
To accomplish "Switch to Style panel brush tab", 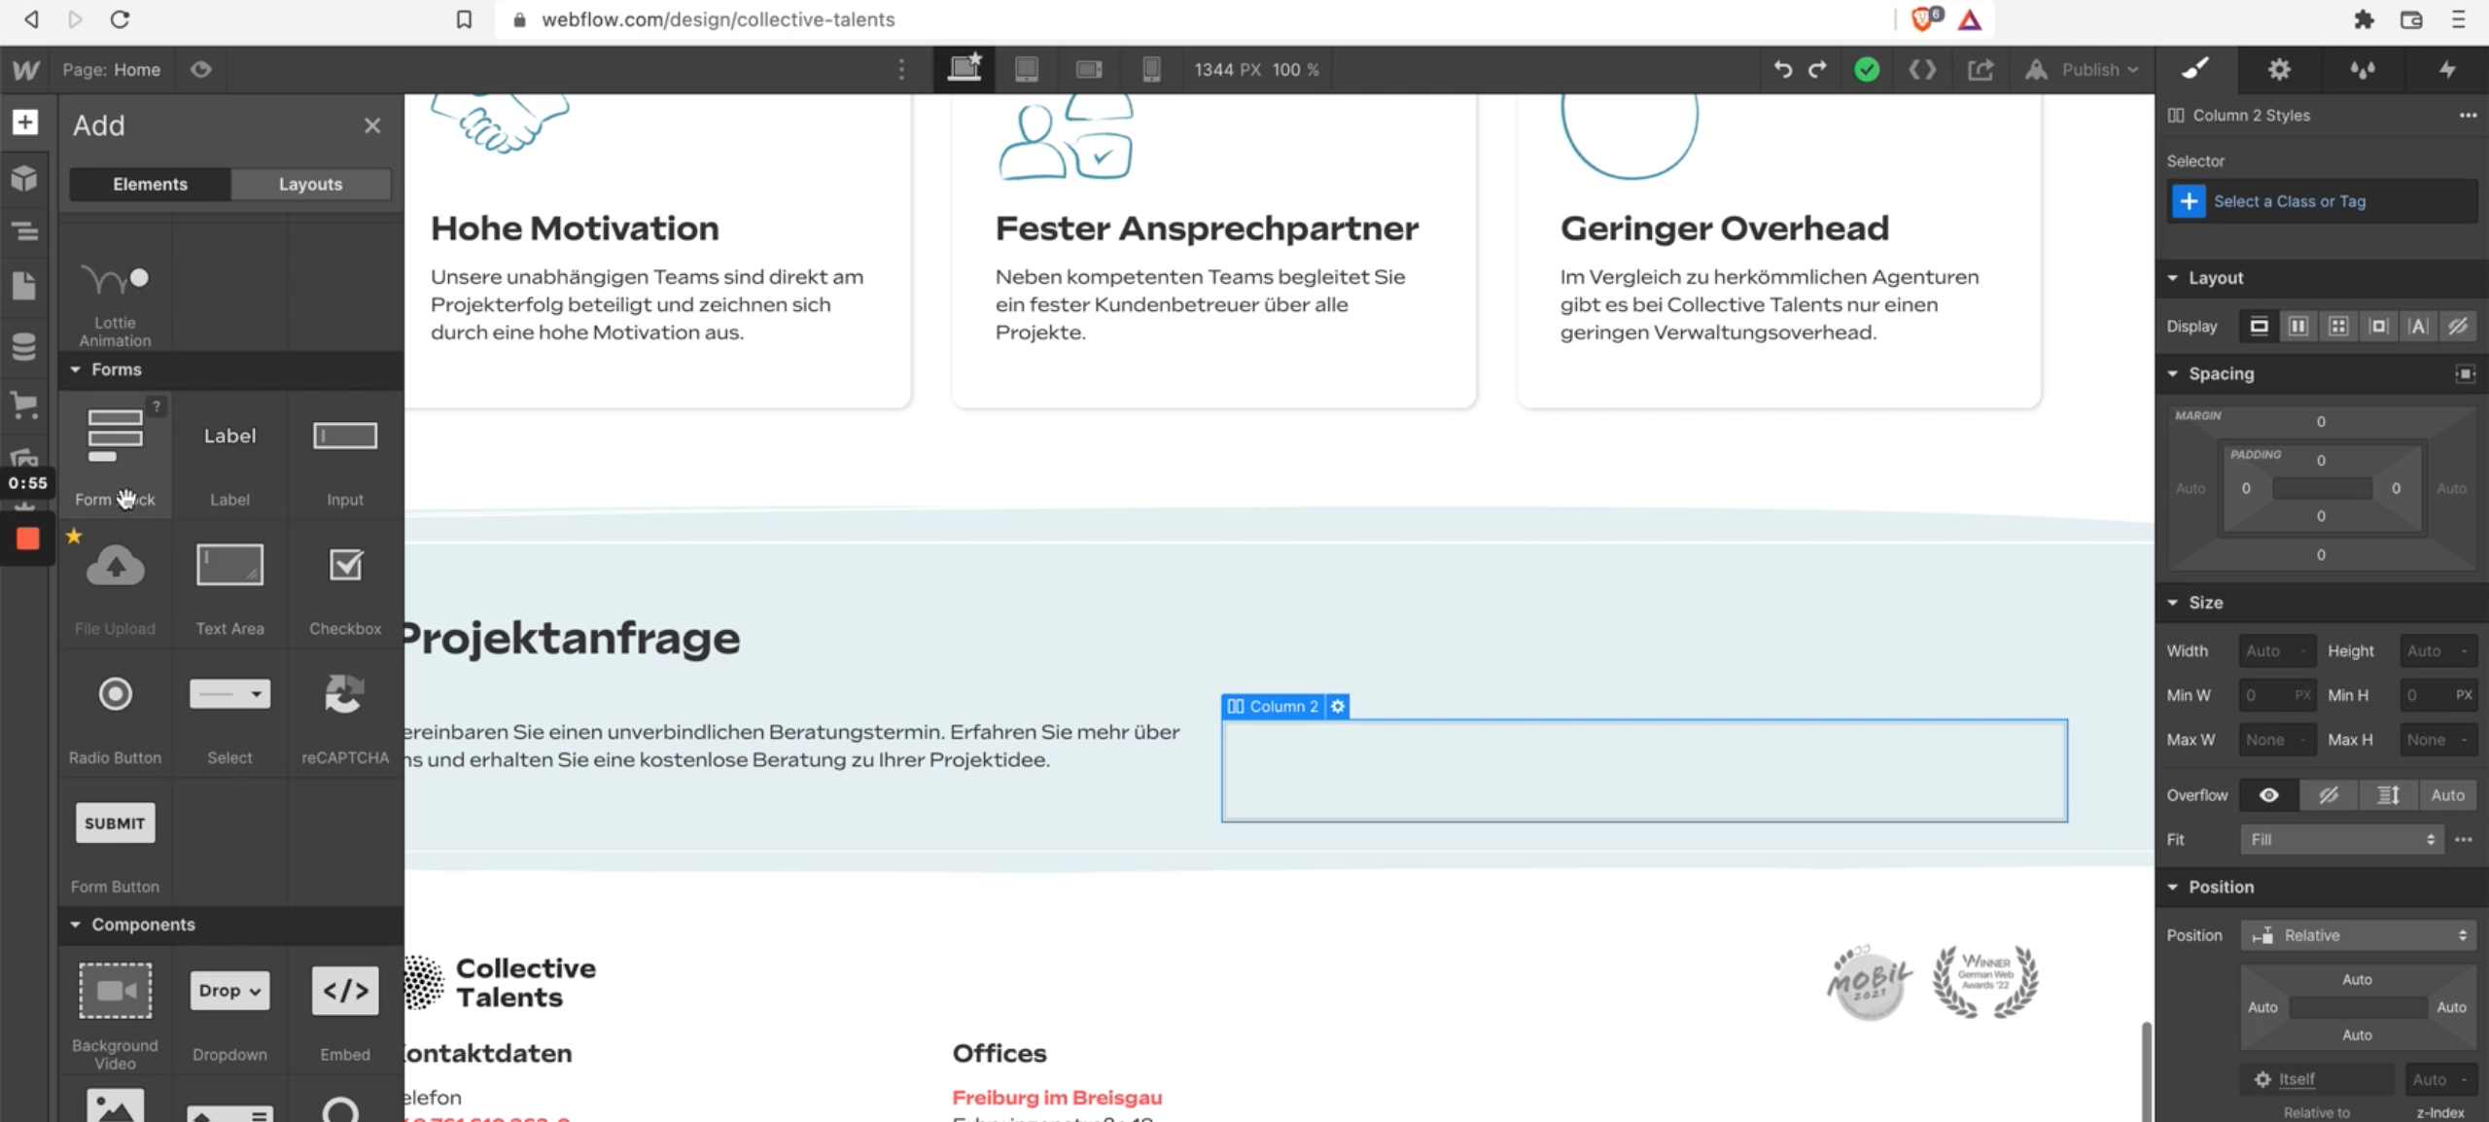I will coord(2195,69).
